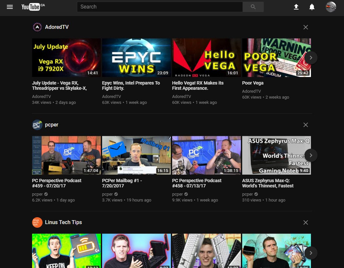Image resolution: width=344 pixels, height=268 pixels.
Task: Show next videos in Linus Tech Tips row
Action: (311, 253)
